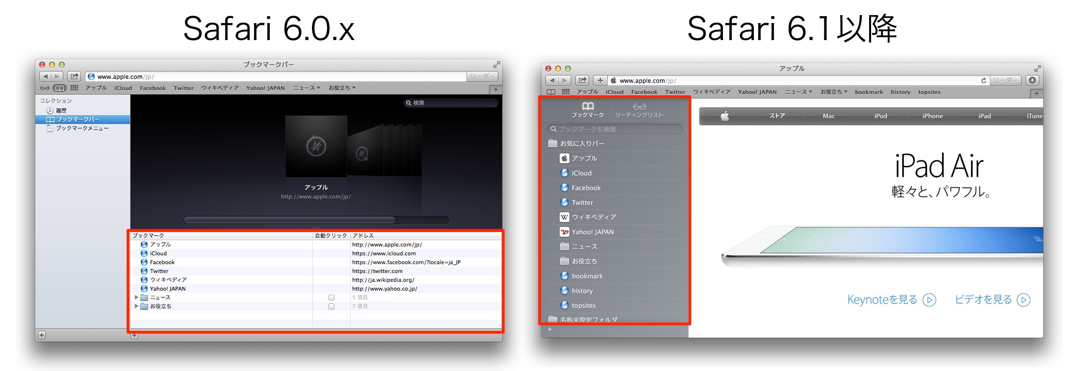The width and height of the screenshot is (1079, 371).
Task: Open Yahoo! JAPAN bookmark in Safari 6.1 sidebar
Action: (615, 232)
